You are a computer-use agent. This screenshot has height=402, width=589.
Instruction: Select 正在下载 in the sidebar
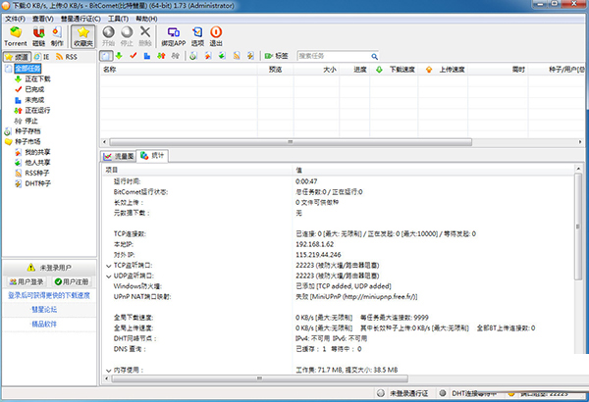click(38, 80)
